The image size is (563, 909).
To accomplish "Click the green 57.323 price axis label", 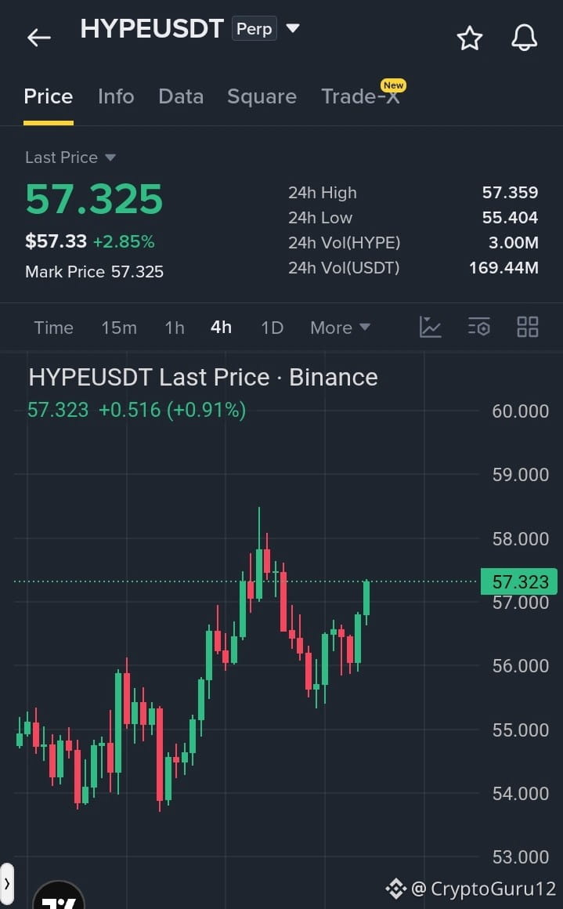I will [519, 581].
